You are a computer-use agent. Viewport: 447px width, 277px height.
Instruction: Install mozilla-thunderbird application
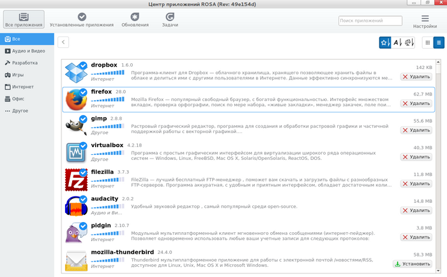(x=413, y=264)
